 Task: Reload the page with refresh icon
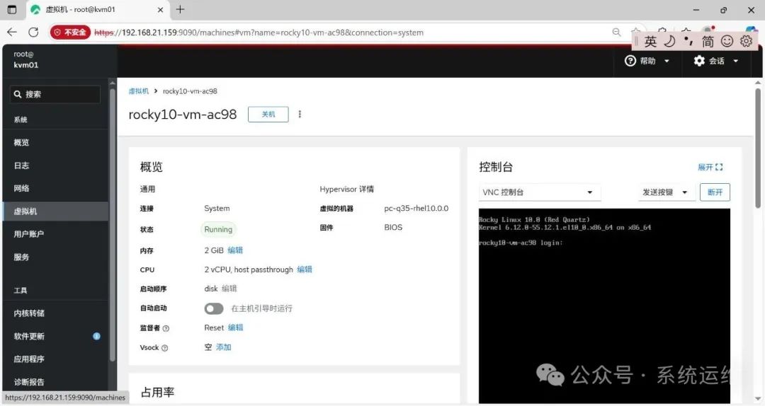[34, 33]
